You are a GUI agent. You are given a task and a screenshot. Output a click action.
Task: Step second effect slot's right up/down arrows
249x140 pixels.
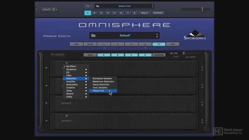click(x=202, y=86)
